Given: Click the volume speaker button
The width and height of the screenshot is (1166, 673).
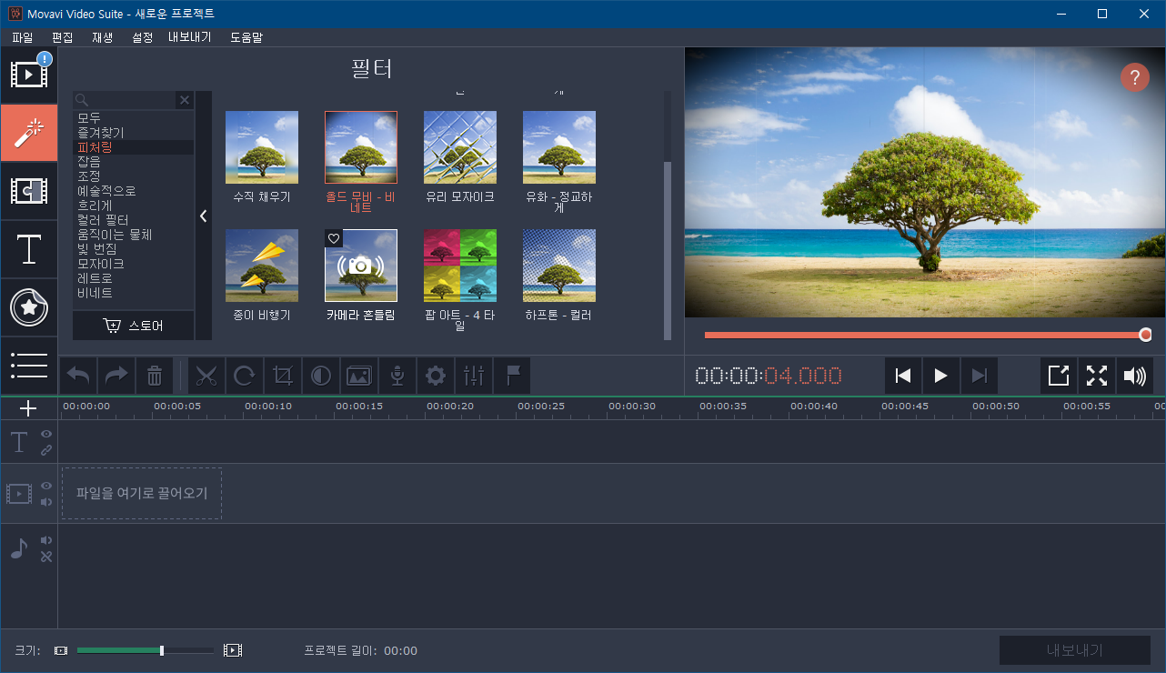Looking at the screenshot, I should tap(1135, 376).
